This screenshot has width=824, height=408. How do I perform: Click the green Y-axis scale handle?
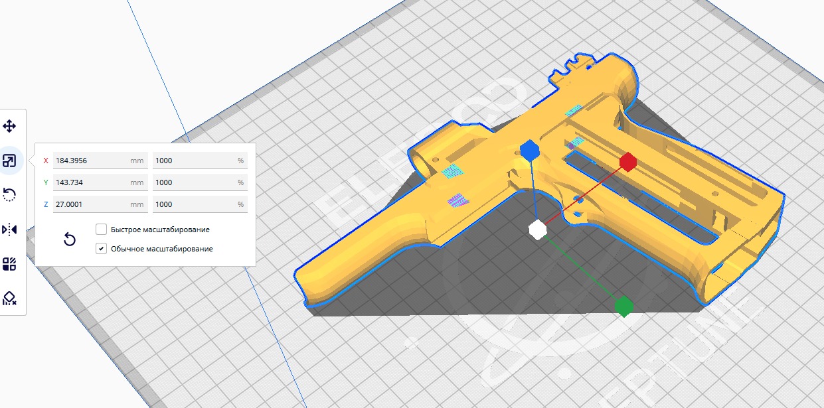point(623,306)
